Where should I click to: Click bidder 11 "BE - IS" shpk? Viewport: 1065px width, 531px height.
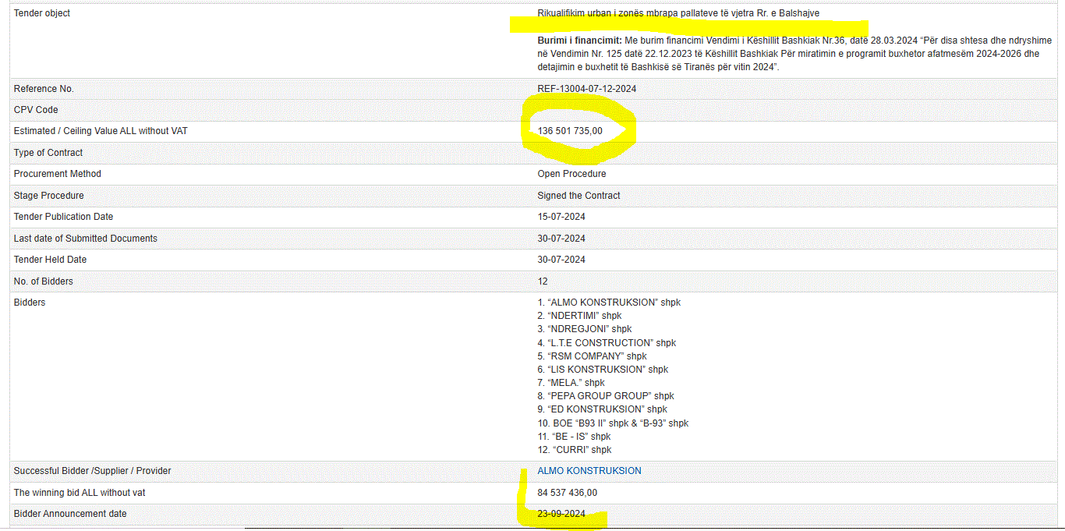575,437
